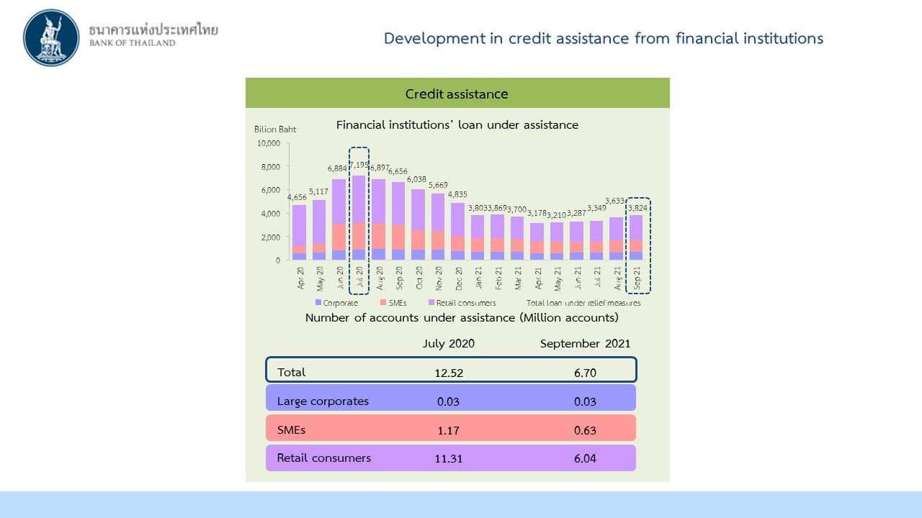This screenshot has height=518, width=922.
Task: Click the '3,824' data label above Sep 21
Action: [x=638, y=208]
